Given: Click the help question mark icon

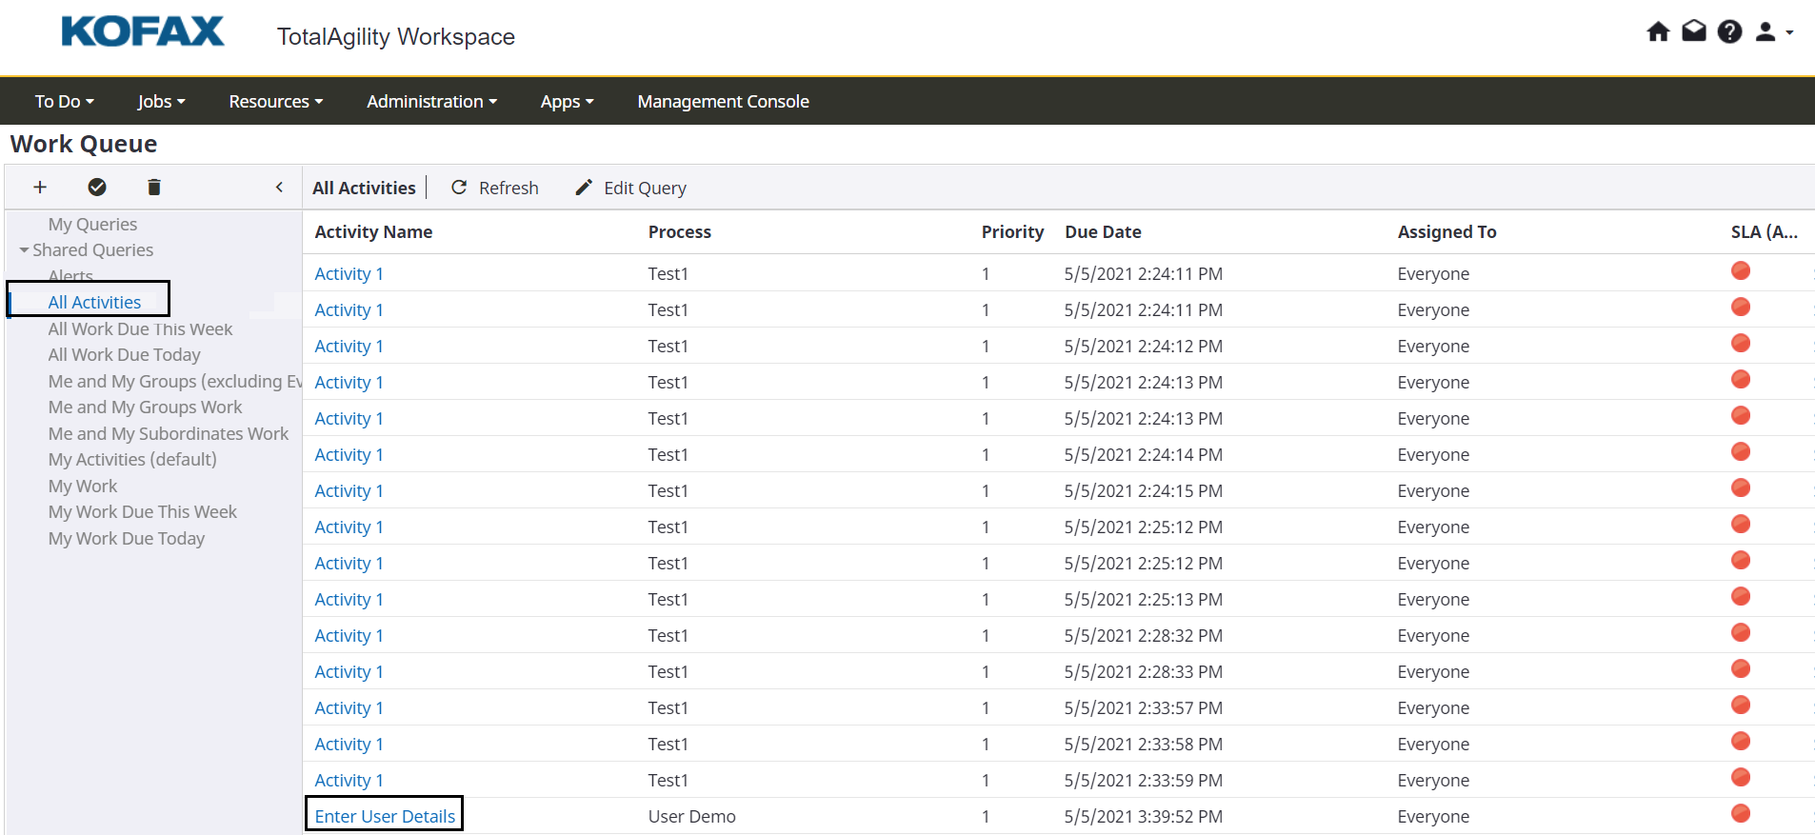Looking at the screenshot, I should (x=1729, y=32).
